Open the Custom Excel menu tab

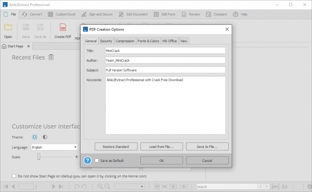[x=61, y=15]
